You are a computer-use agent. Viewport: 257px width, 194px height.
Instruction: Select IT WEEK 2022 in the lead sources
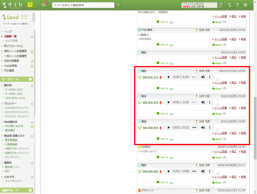tap(14, 90)
